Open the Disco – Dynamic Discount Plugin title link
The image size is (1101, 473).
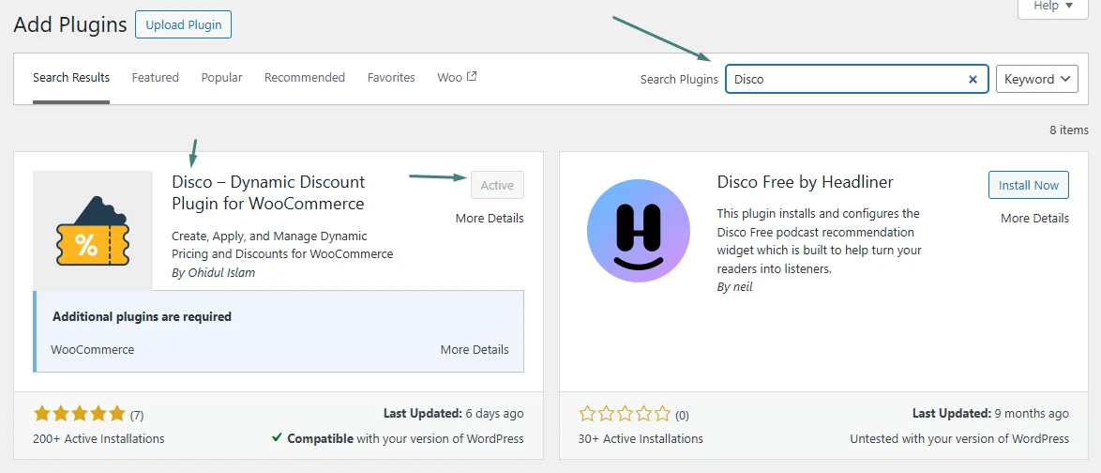pos(268,192)
